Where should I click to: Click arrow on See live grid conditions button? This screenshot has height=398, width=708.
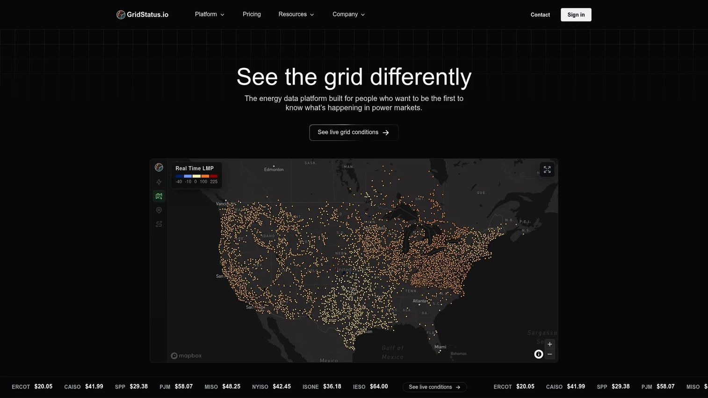386,133
